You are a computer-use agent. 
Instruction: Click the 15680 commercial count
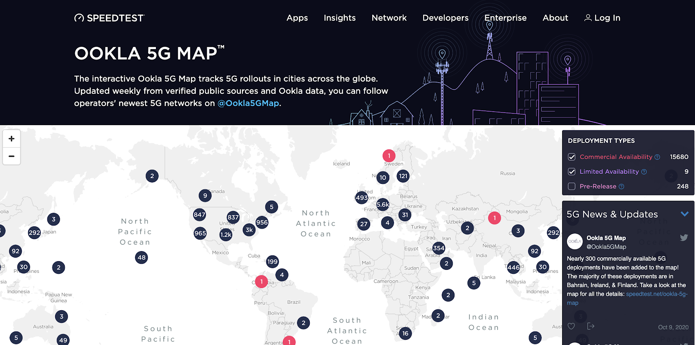[x=679, y=157]
